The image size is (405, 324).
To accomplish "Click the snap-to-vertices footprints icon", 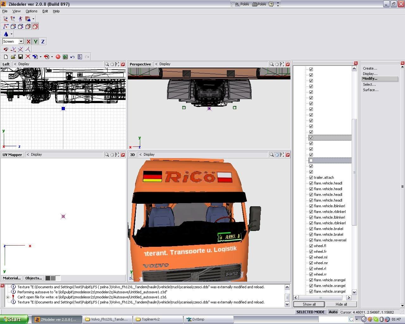I will [x=6, y=49].
